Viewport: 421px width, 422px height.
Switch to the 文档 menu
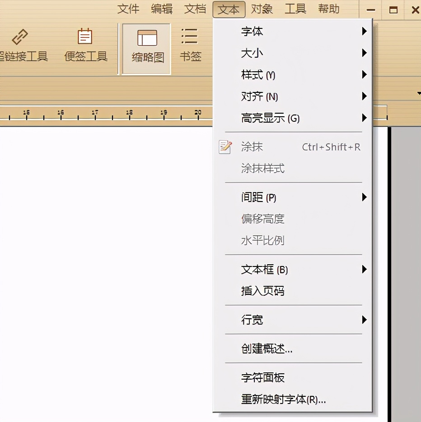tap(195, 9)
